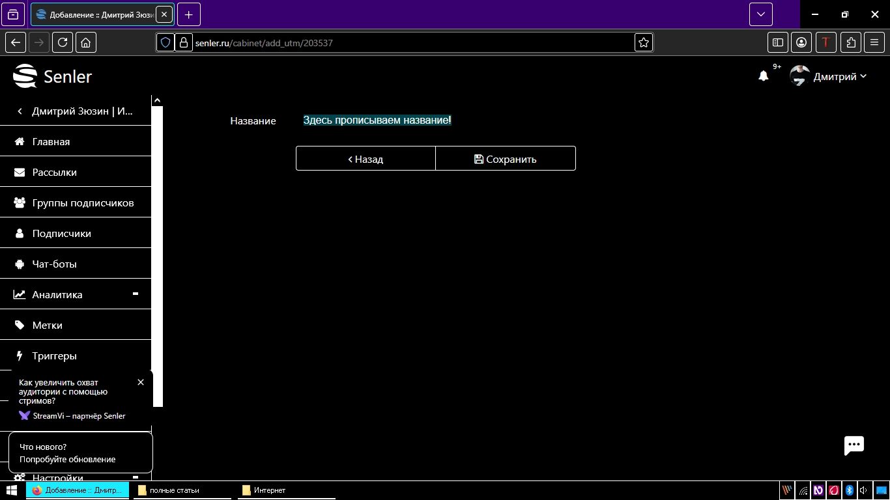The image size is (890, 500).
Task: Open the support chat widget
Action: pos(854,445)
